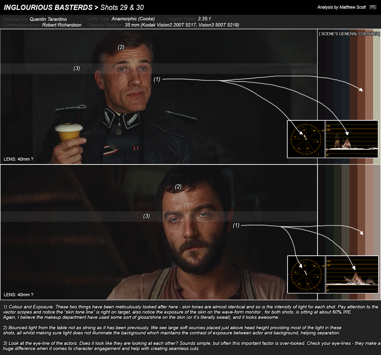
Task: Click the waveform monitor in the top shot
Action: (x=352, y=139)
